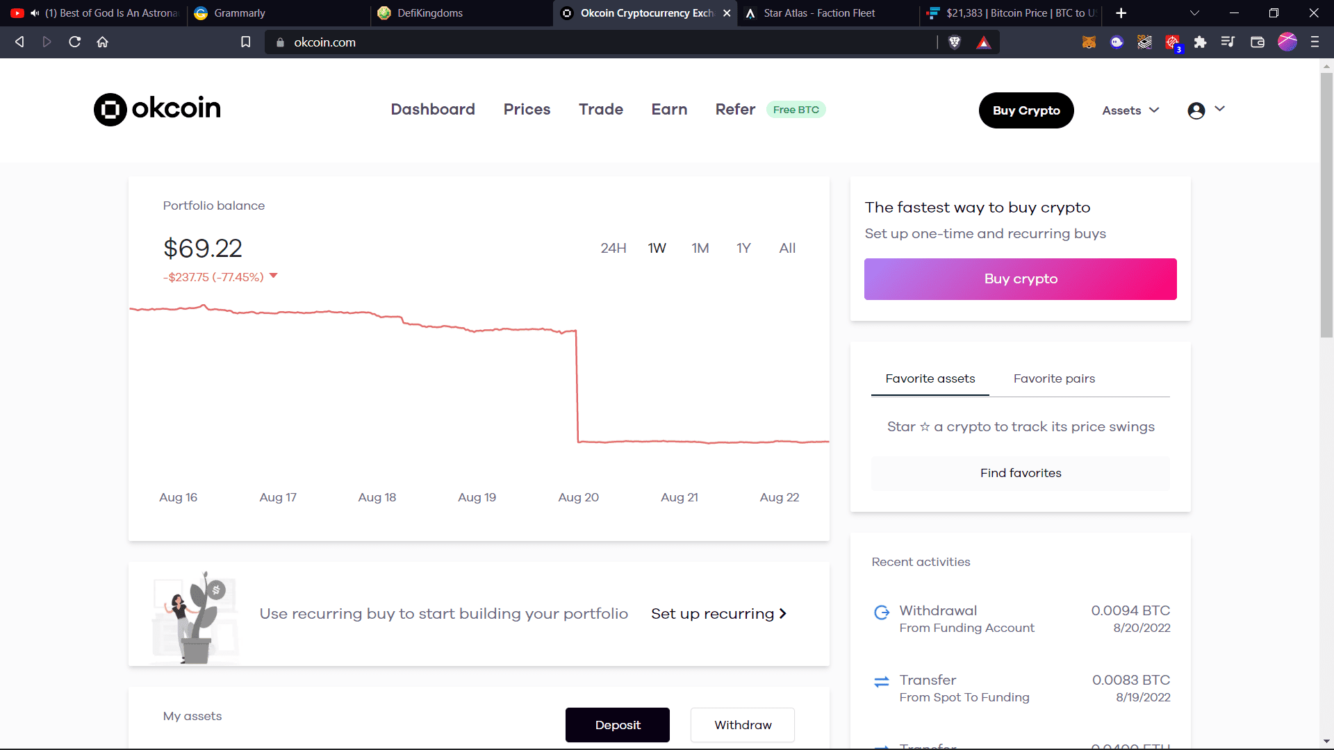Open the Dashboard nav item
The image size is (1334, 750).
(x=433, y=109)
